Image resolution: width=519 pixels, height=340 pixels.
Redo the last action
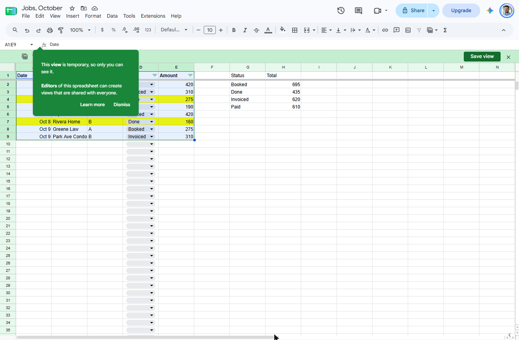(x=38, y=30)
